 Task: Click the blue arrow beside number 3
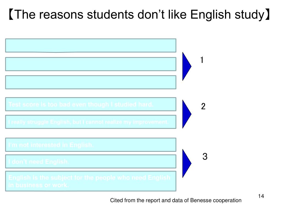[x=187, y=164]
